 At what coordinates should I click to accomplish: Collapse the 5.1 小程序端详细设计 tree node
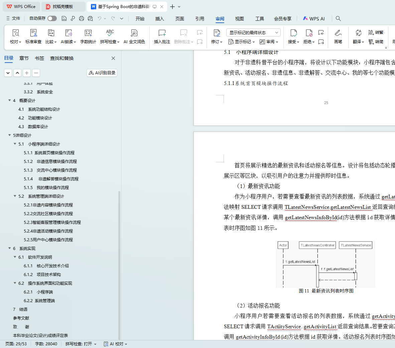point(15,144)
